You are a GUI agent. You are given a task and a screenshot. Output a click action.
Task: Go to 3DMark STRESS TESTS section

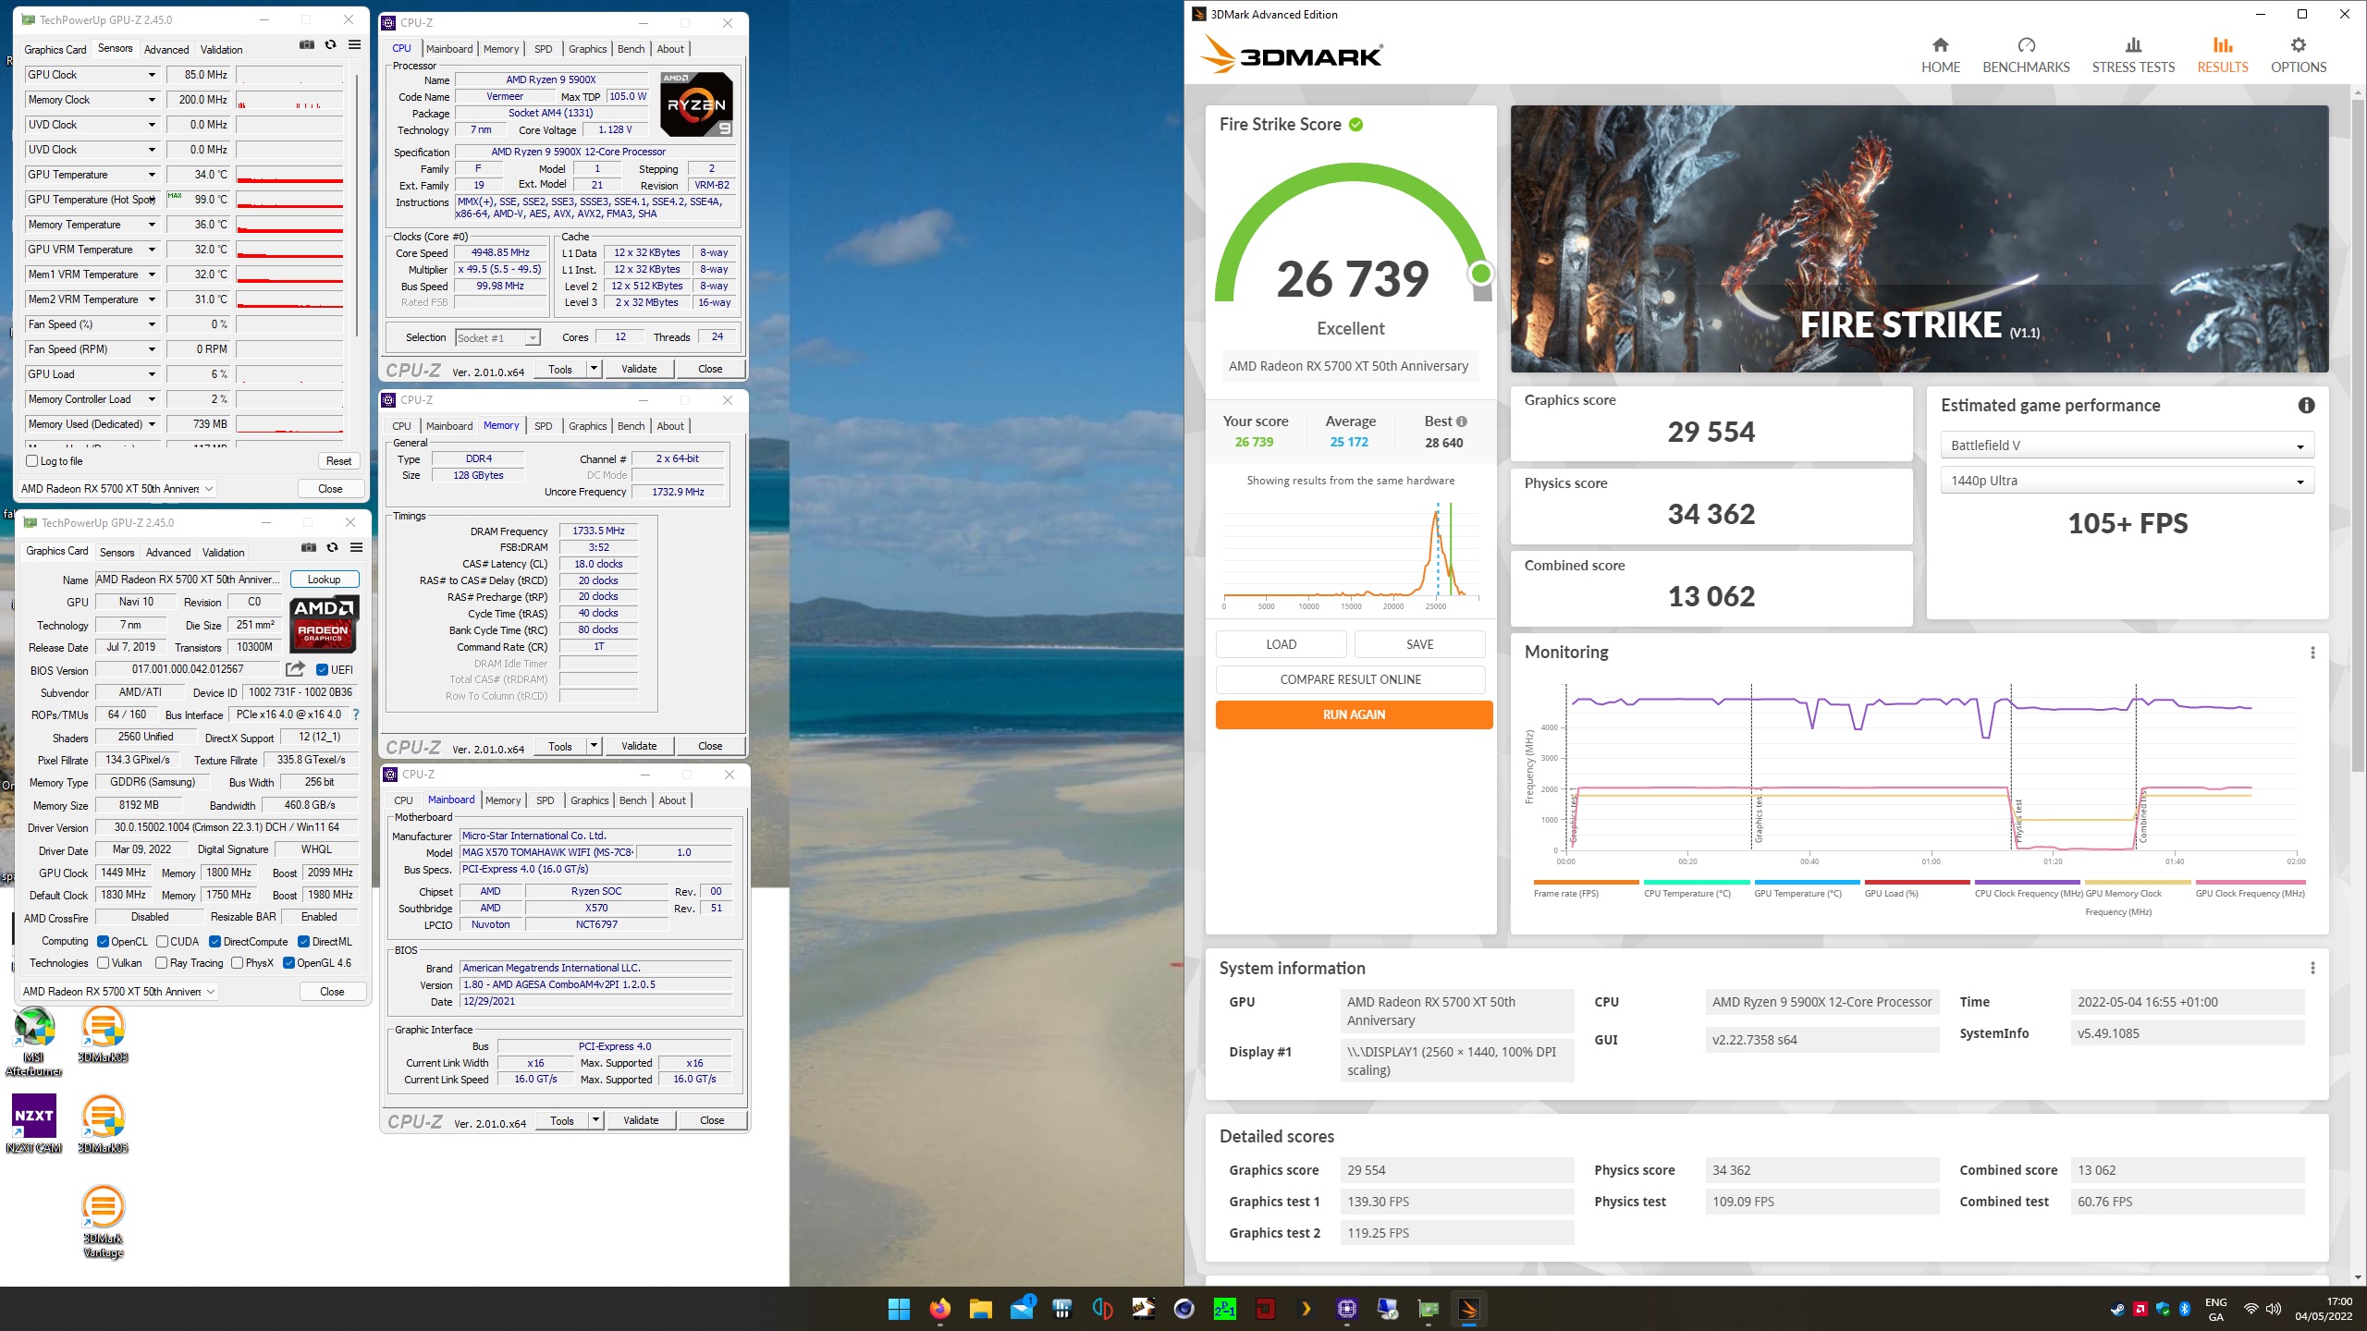(2133, 55)
